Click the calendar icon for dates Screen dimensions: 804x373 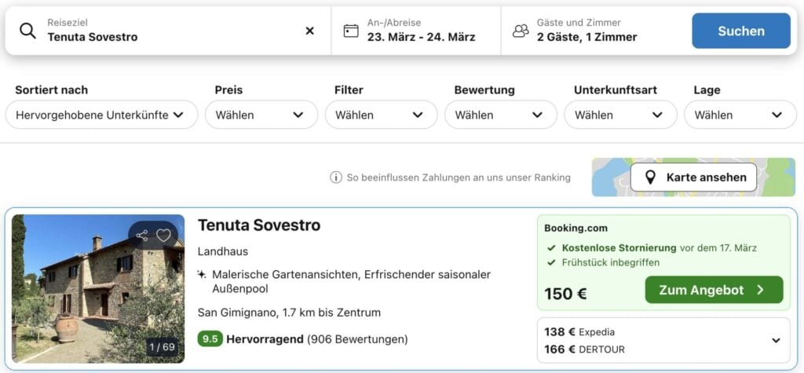coord(351,31)
